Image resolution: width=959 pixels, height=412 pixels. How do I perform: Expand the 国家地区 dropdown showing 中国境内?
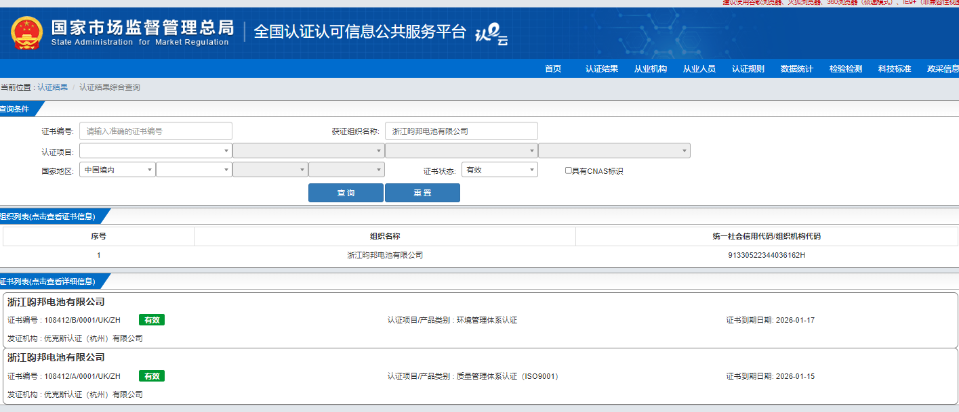(x=117, y=170)
